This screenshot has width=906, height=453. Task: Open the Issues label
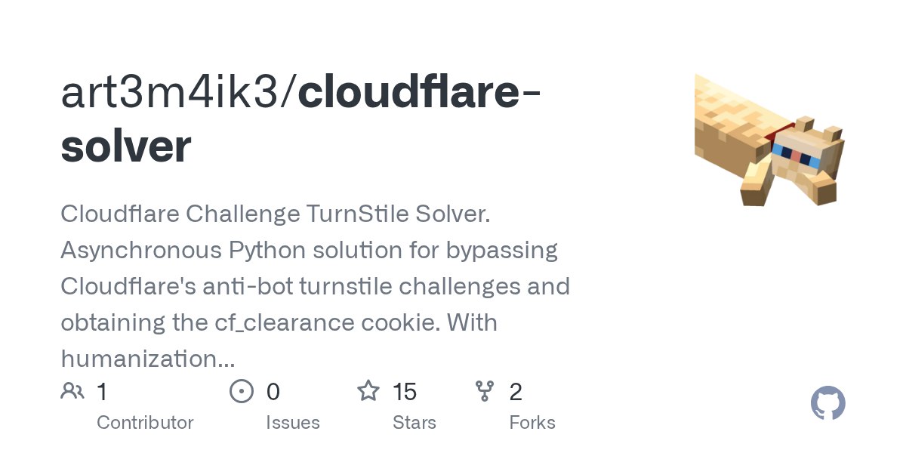tap(292, 422)
